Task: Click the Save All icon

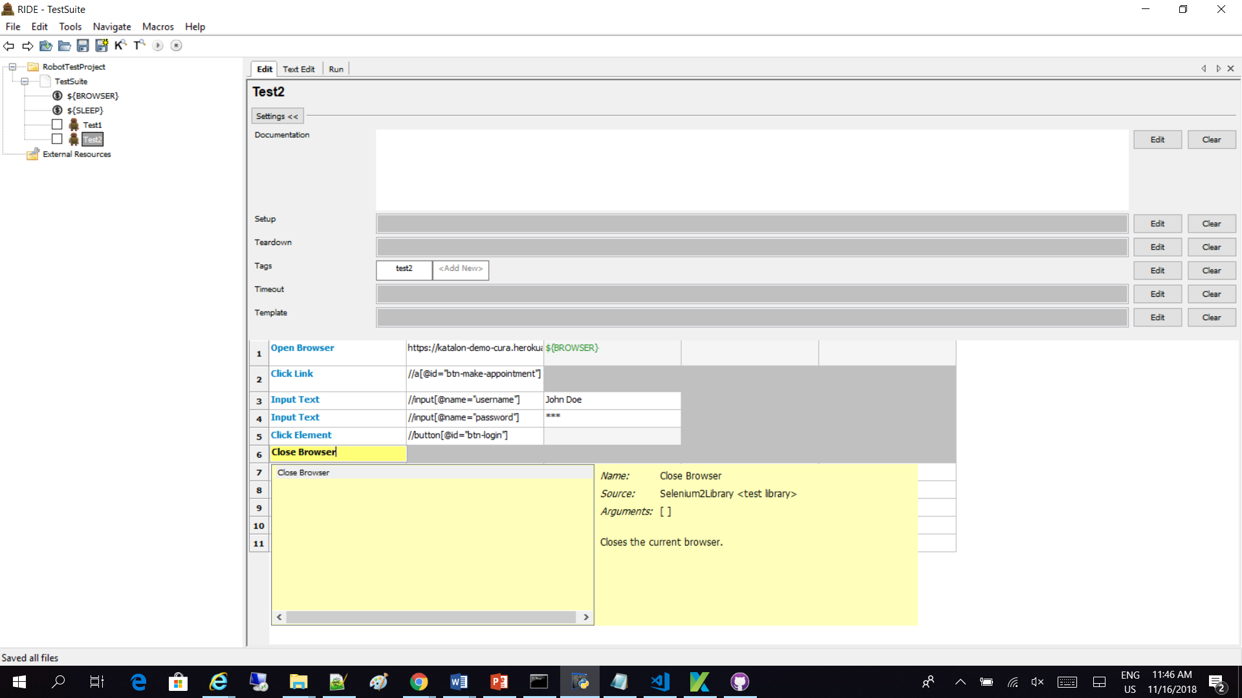Action: [102, 46]
